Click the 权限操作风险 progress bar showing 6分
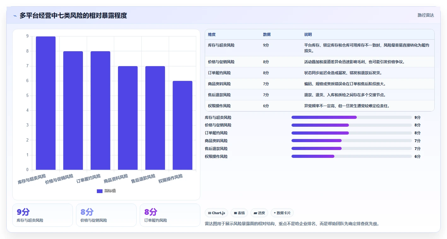Viewport: 447px width, 239px height. pos(352,156)
